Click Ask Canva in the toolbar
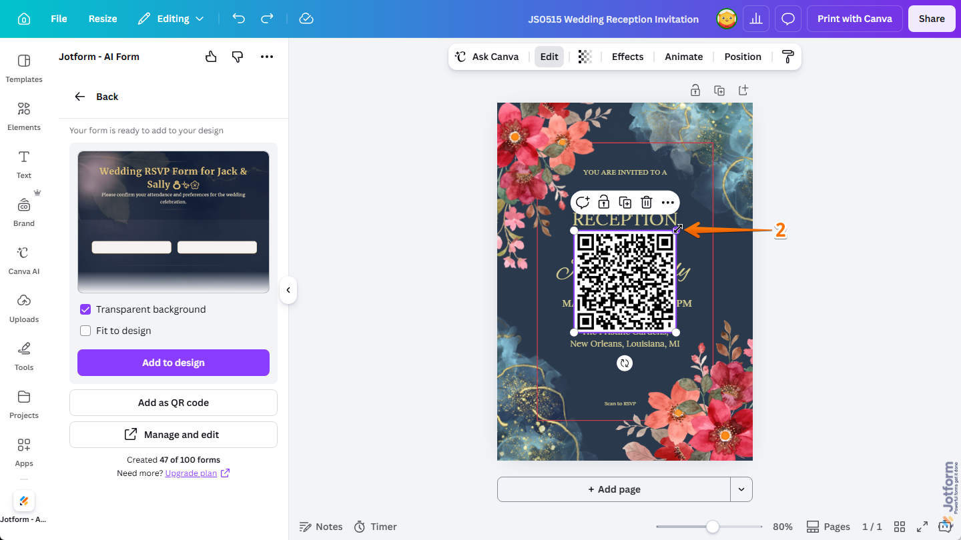 487,57
